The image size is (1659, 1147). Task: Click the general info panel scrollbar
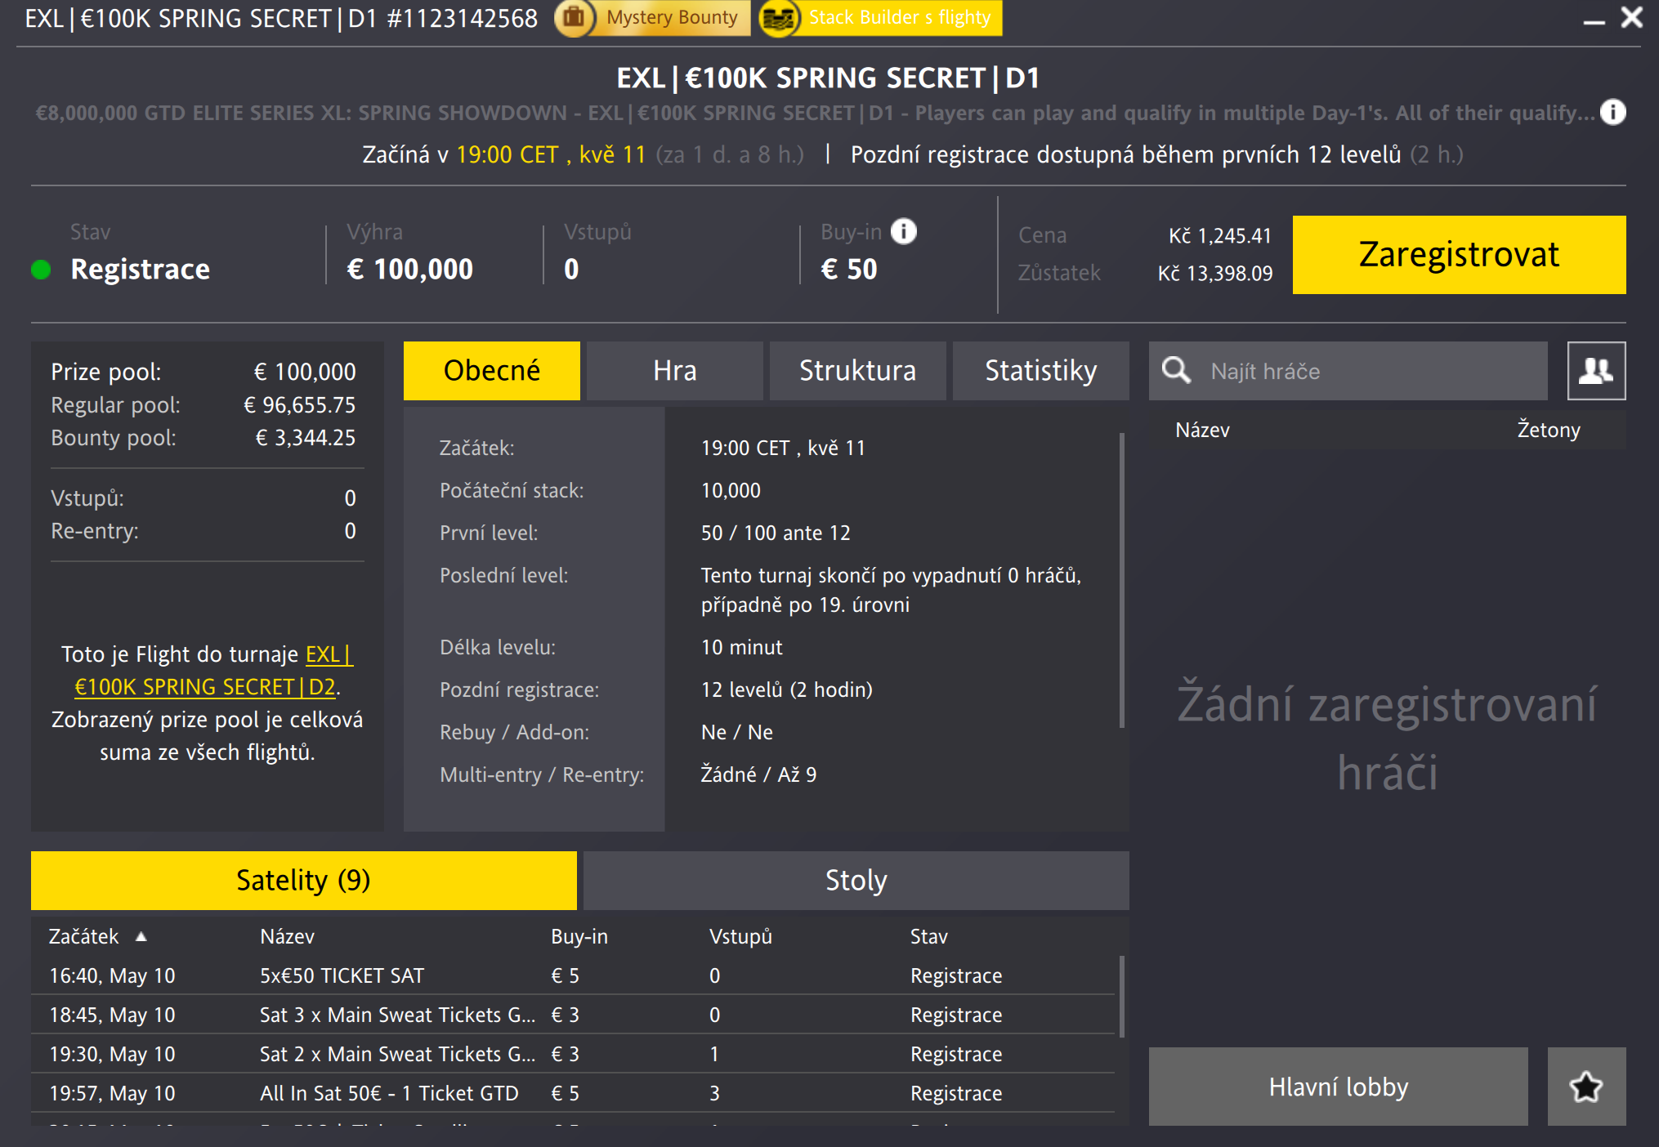(x=1121, y=580)
